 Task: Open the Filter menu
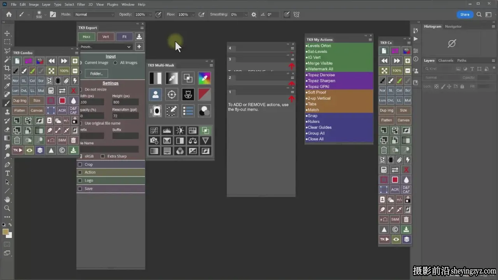click(x=81, y=4)
